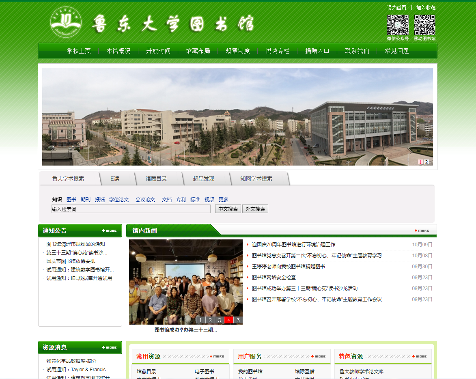Image resolution: width=476 pixels, height=379 pixels.
Task: Choose 视频 search category
Action: pyautogui.click(x=209, y=200)
